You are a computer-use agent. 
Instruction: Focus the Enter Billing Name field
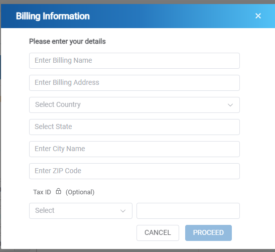134,61
